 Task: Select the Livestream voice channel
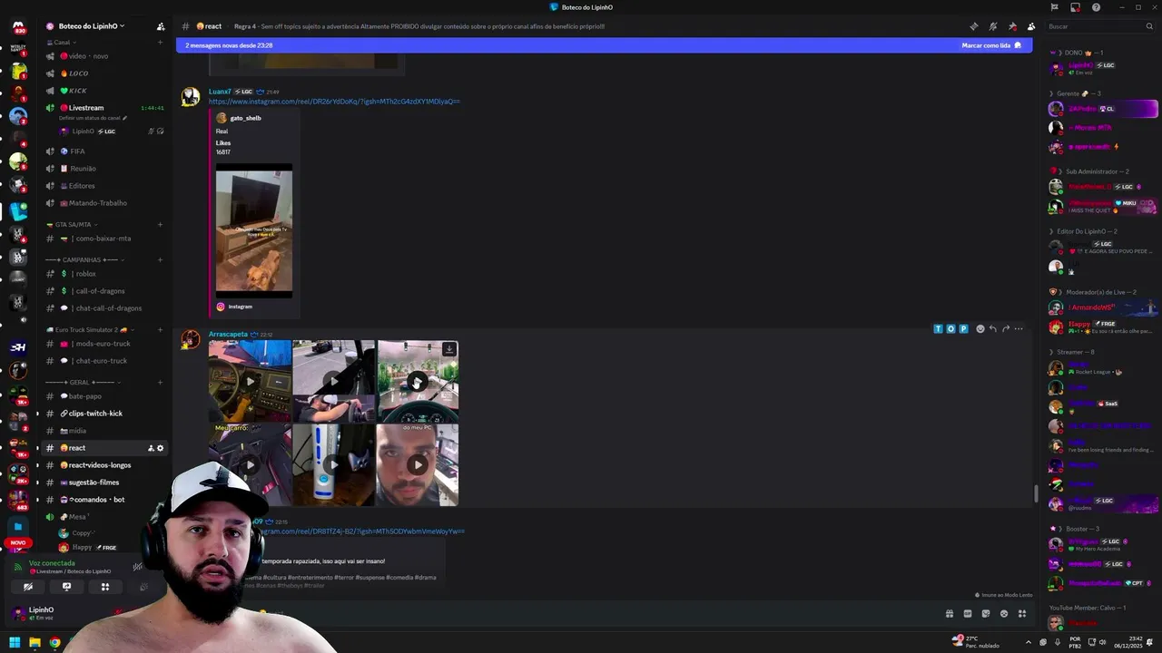tap(104, 108)
